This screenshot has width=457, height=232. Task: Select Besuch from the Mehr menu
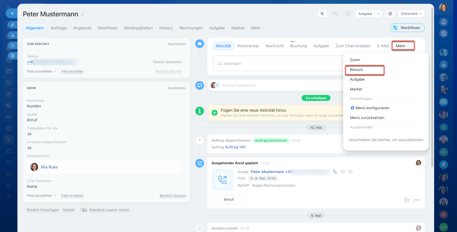[365, 70]
